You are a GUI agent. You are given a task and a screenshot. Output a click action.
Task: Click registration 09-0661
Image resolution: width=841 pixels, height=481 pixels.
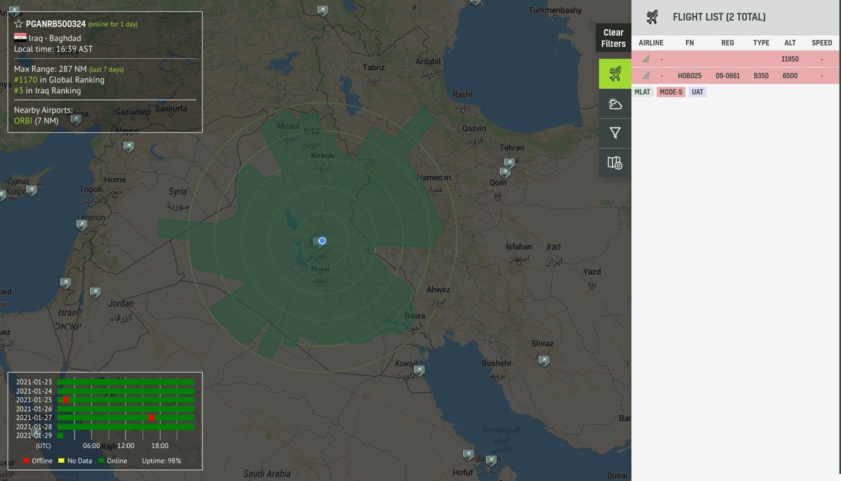tap(727, 76)
